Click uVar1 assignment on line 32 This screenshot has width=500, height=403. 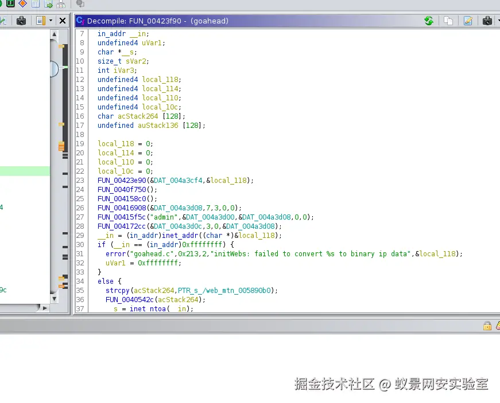point(115,263)
